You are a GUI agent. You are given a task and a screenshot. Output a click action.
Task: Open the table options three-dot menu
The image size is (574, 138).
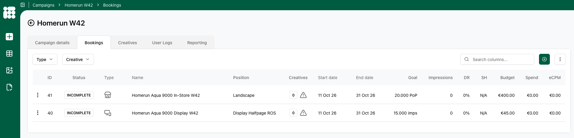click(x=560, y=59)
